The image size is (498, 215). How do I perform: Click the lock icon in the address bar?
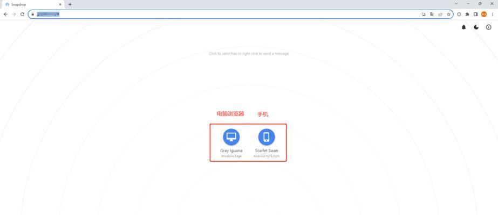[x=32, y=14]
